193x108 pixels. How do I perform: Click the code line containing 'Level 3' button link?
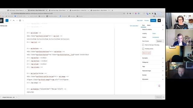coord(58,55)
